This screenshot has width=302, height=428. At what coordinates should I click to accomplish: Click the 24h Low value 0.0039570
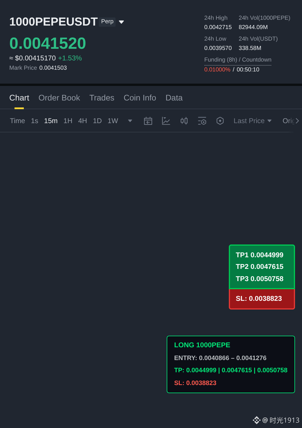[x=218, y=48]
